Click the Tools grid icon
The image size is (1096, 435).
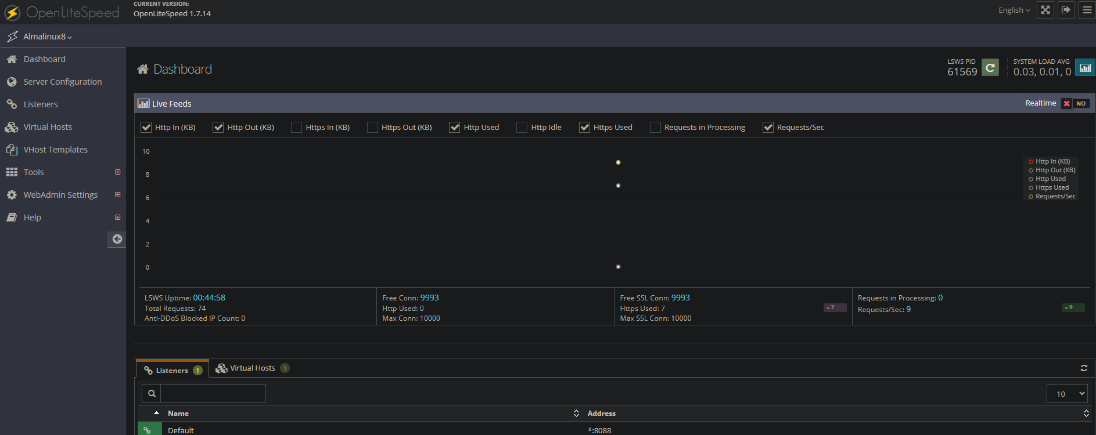[12, 172]
